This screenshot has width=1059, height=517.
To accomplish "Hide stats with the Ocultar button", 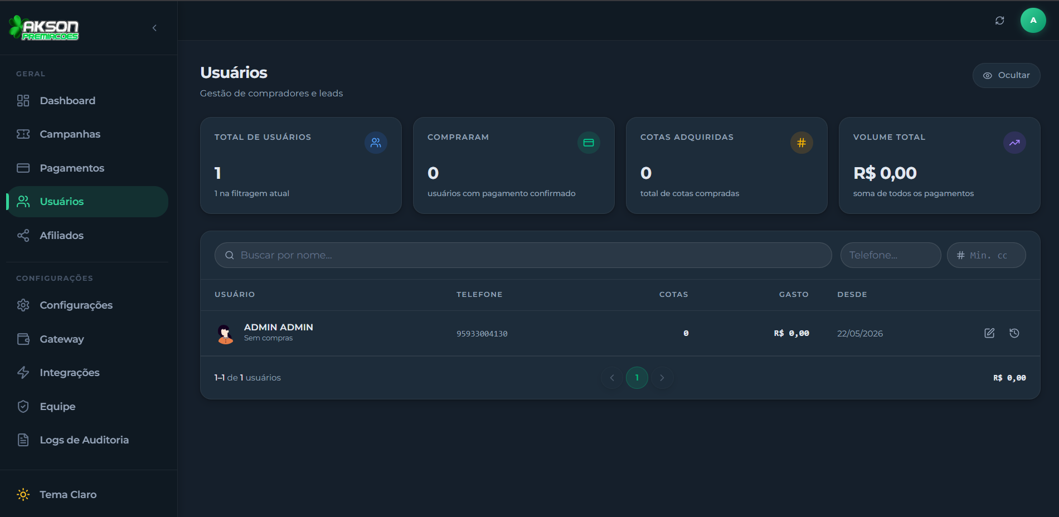I will tap(1007, 75).
